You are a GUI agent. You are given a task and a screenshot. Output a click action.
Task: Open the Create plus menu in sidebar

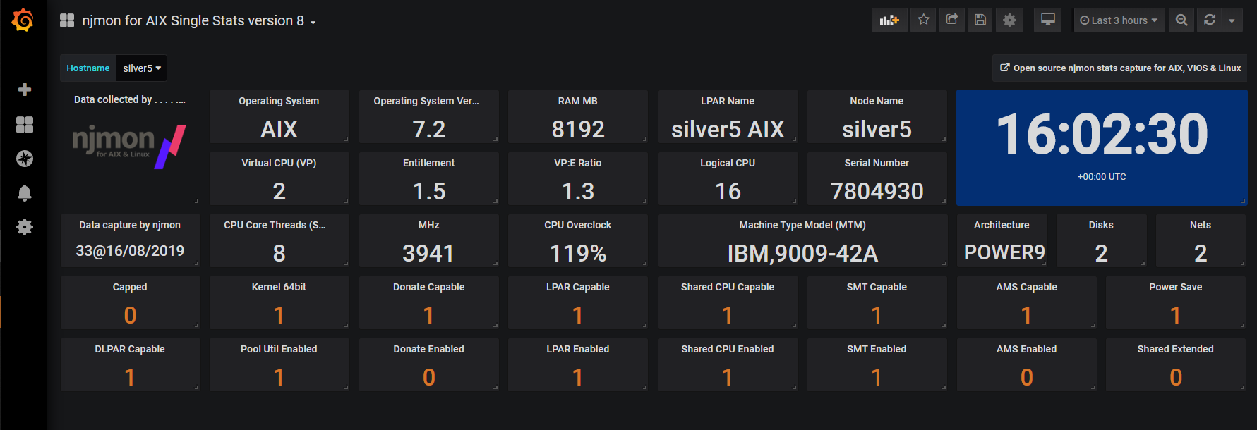coord(25,90)
